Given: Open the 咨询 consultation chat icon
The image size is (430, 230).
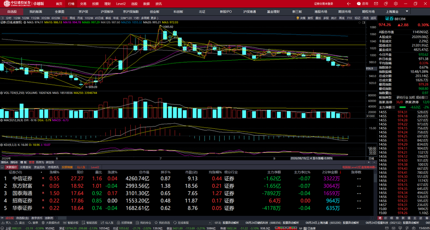Looking at the screenshot, I should [359, 4].
